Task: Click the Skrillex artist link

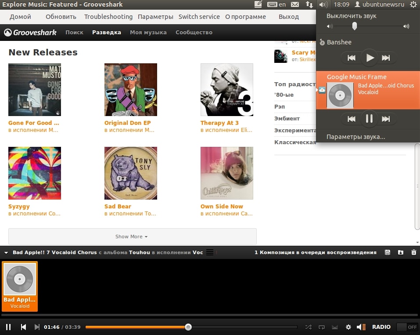Action: tap(307, 59)
